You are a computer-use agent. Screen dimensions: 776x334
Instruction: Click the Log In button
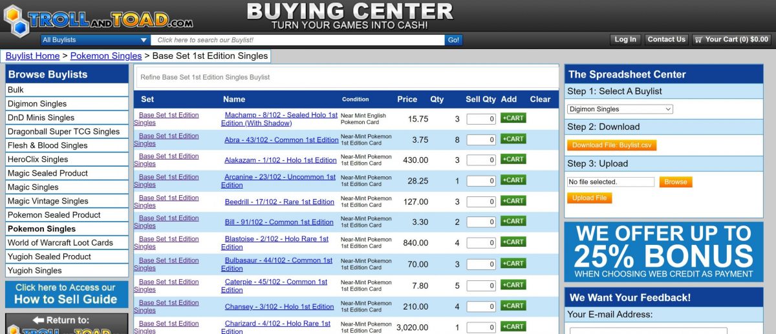point(625,39)
